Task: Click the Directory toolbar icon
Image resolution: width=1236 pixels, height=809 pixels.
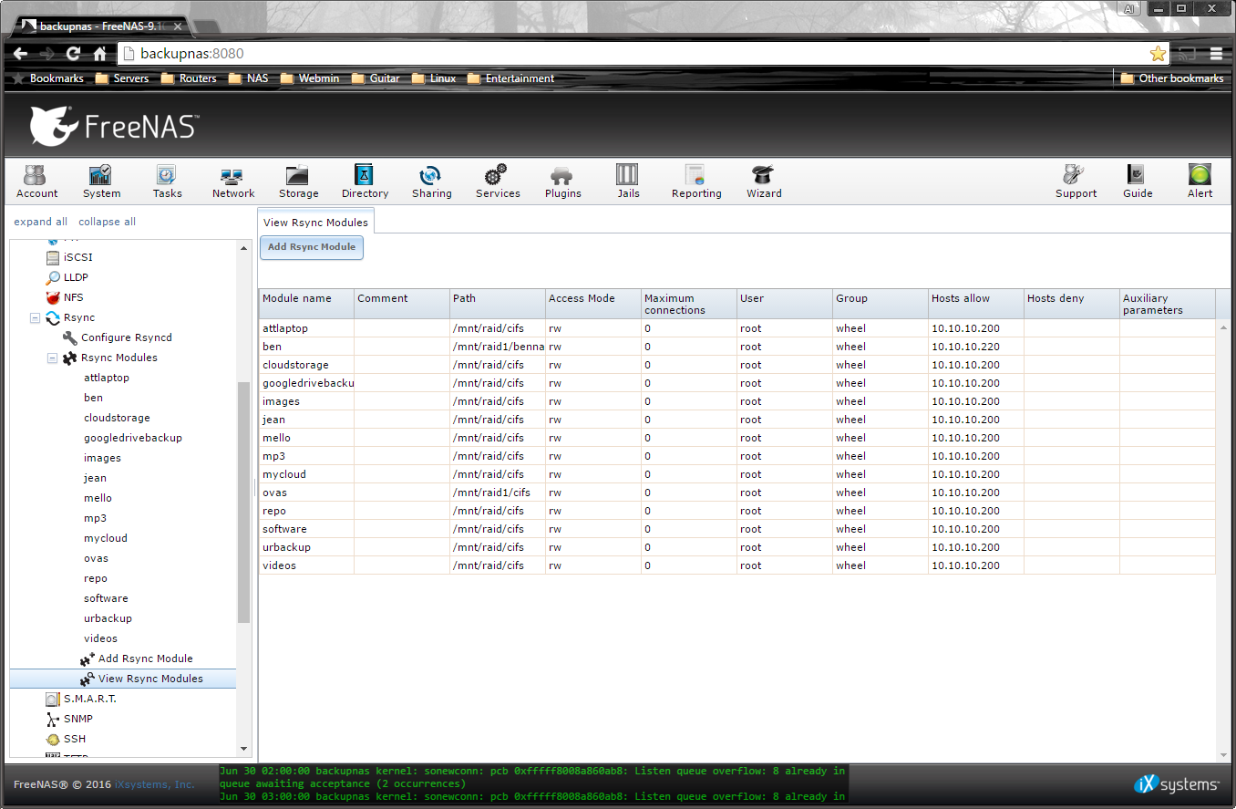Action: [365, 181]
